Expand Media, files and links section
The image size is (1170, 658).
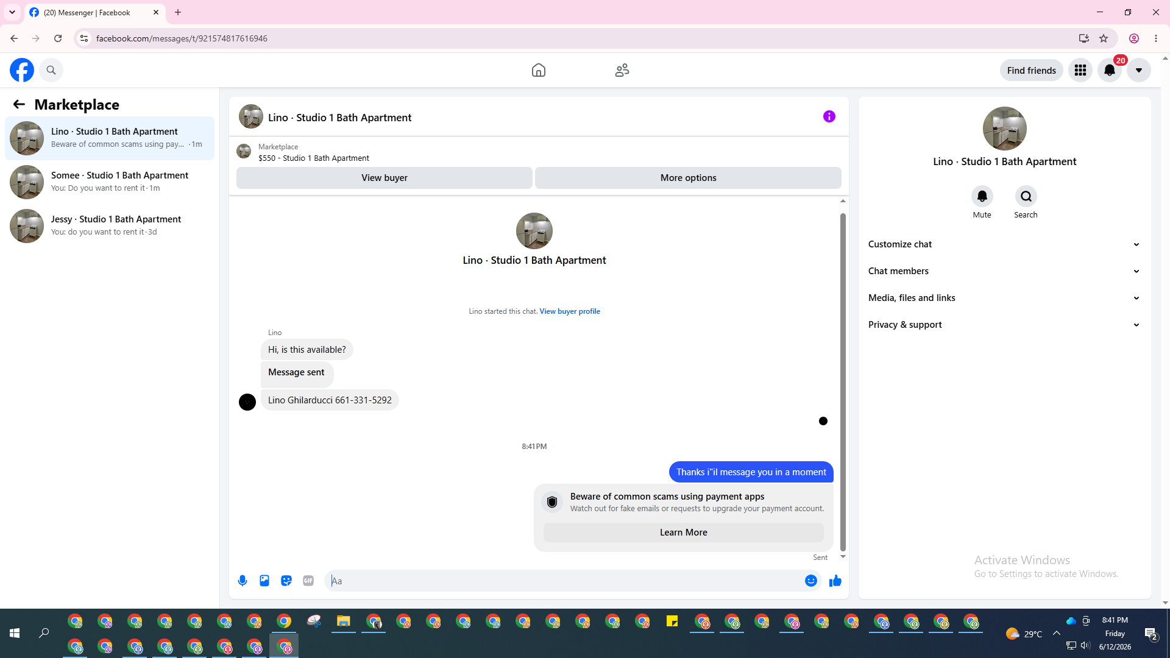pyautogui.click(x=1004, y=298)
